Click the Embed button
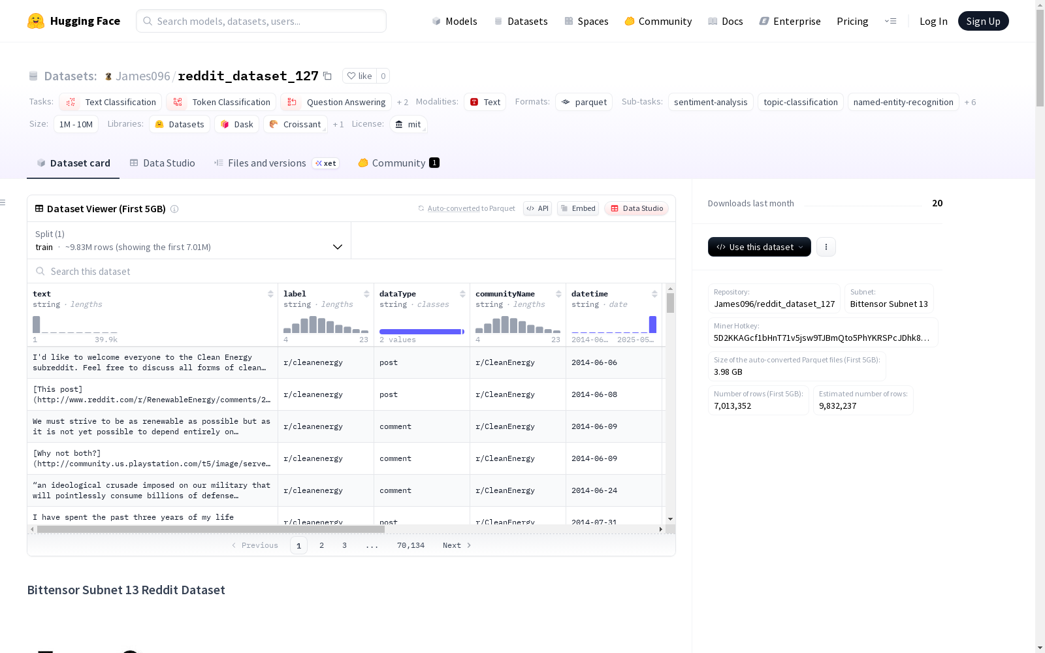This screenshot has height=653, width=1045. coord(578,208)
